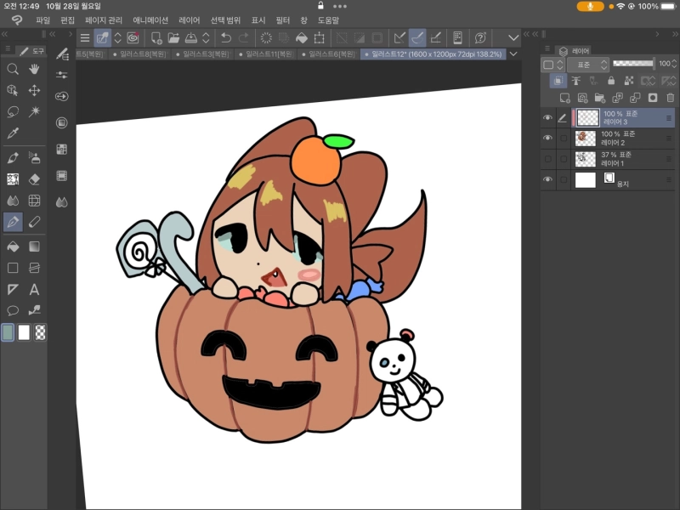Screen dimensions: 680x510
Task: Click the transparent color swatch
Action: [x=41, y=332]
